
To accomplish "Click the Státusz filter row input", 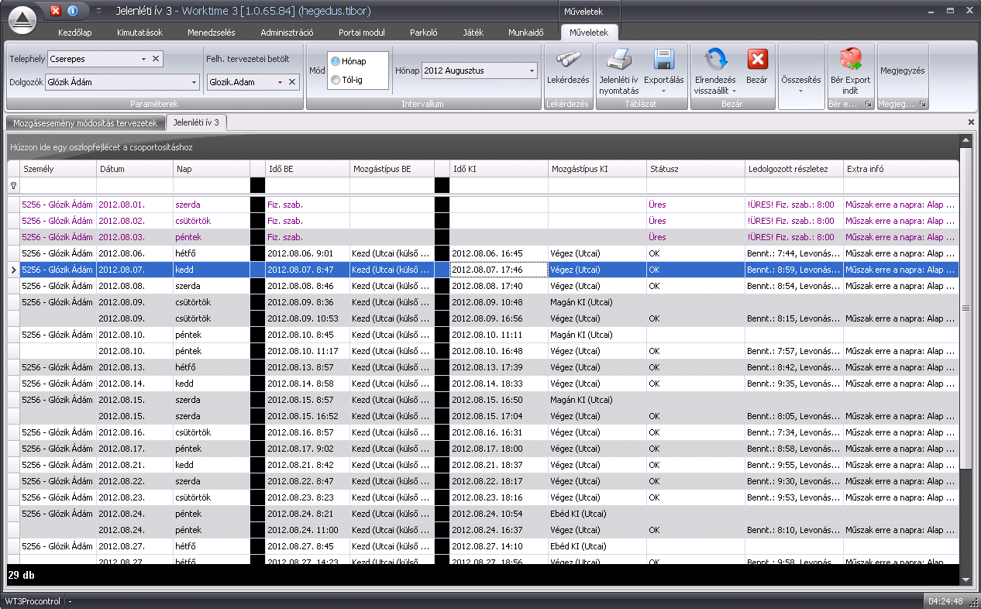I will (696, 185).
